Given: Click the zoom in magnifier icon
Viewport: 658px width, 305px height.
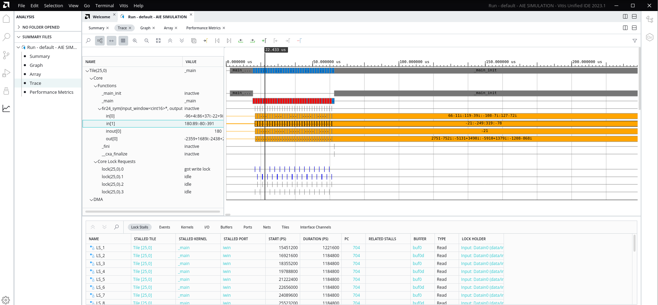Looking at the screenshot, I should 135,41.
